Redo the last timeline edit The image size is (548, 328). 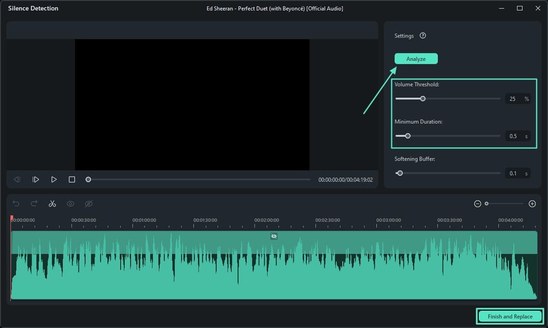tap(34, 204)
